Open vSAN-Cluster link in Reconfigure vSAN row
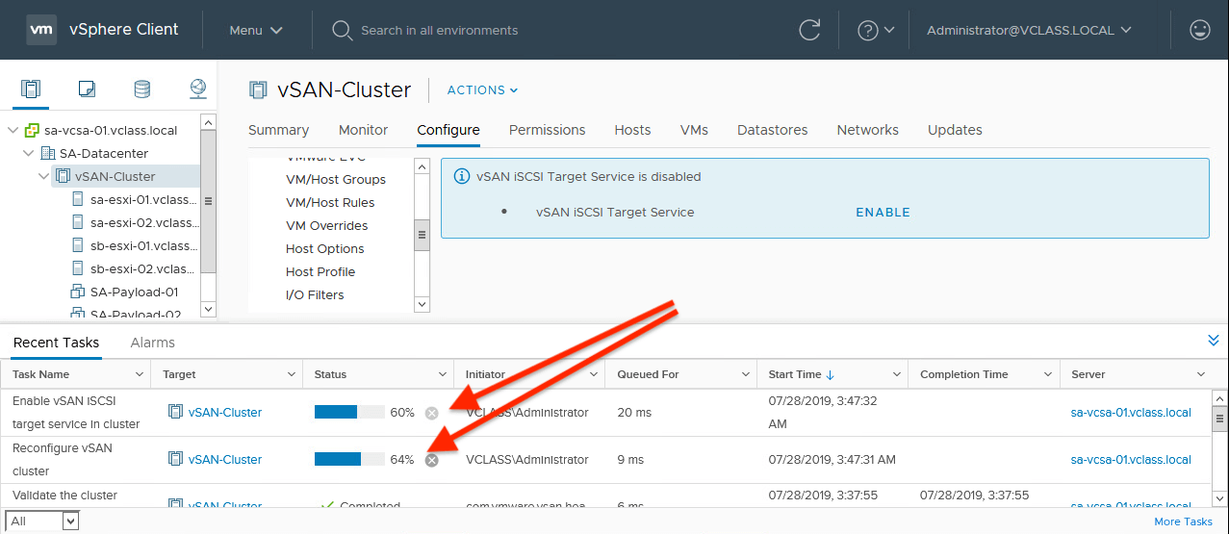Screen dimensions: 1229x534 coord(225,459)
